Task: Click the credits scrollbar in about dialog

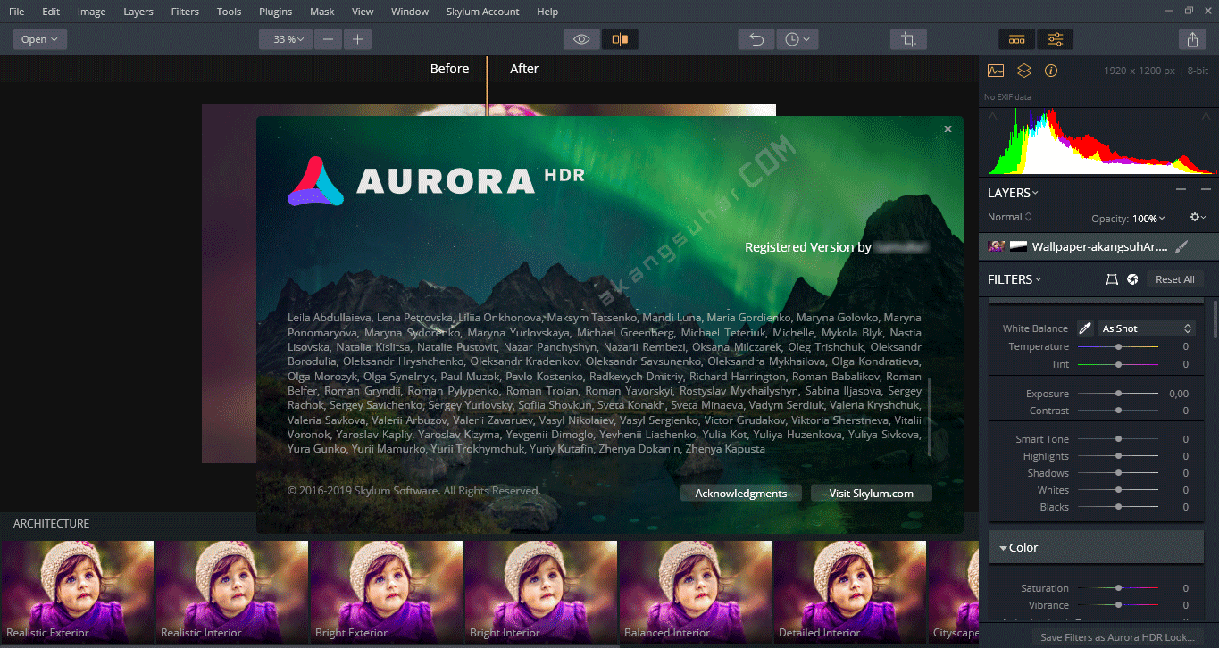Action: (x=930, y=416)
